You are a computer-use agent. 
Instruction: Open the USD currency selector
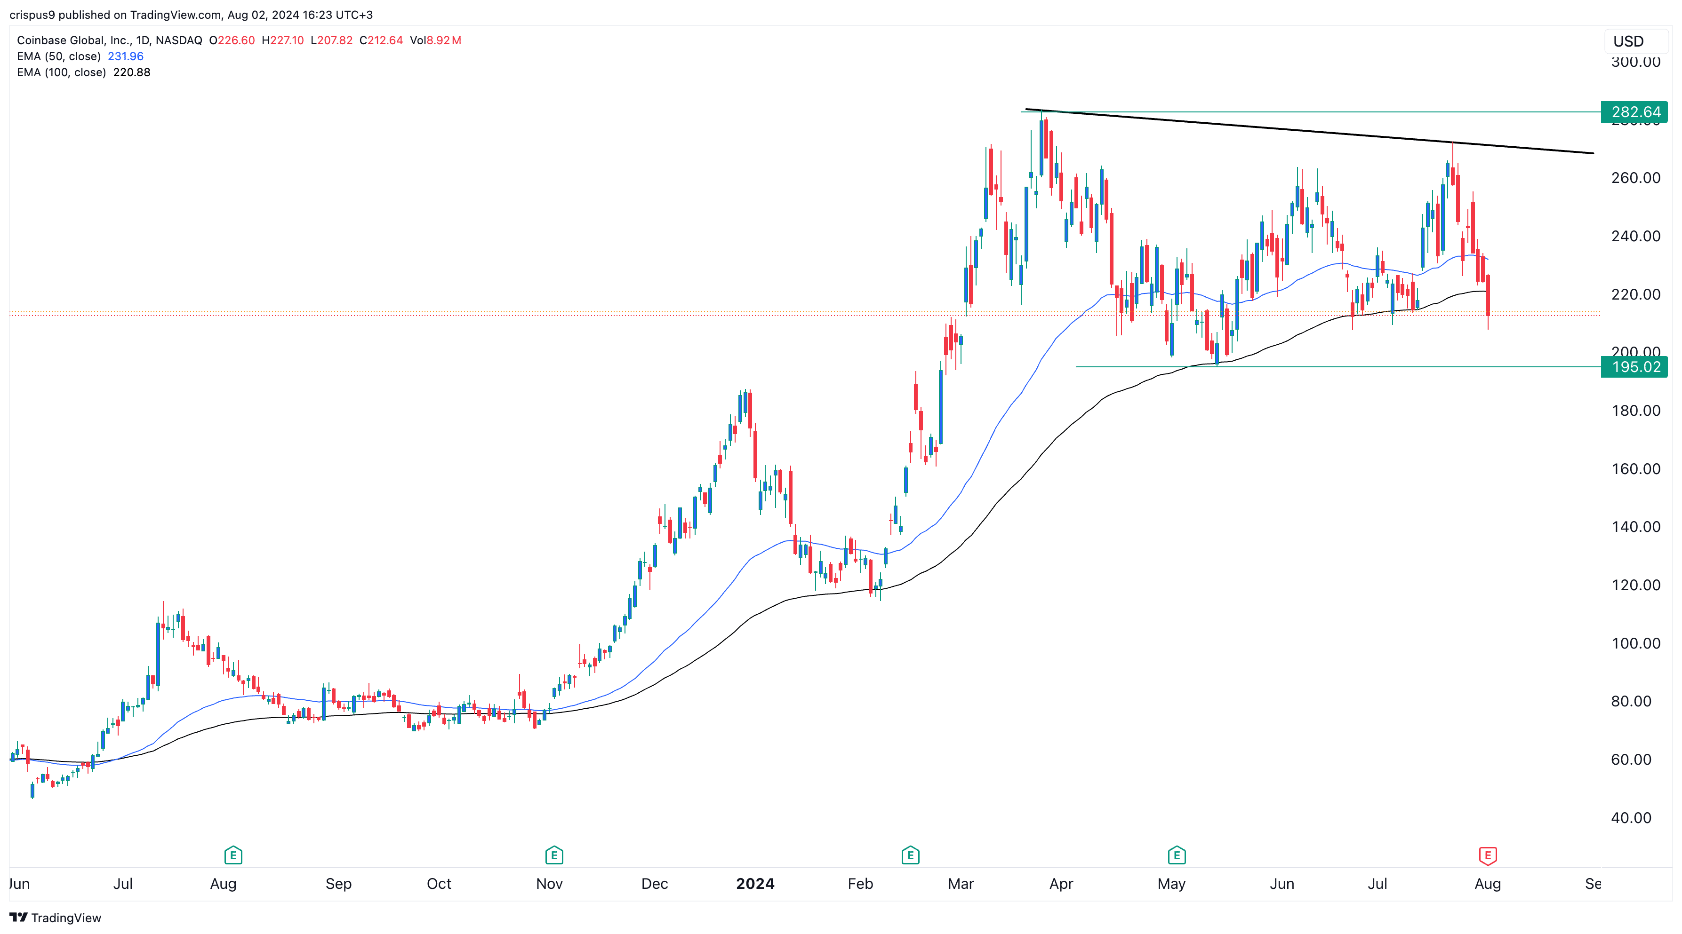tap(1635, 41)
